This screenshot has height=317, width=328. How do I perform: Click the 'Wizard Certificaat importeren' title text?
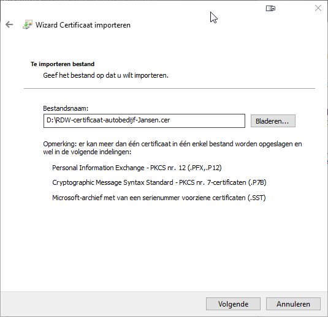(83, 25)
